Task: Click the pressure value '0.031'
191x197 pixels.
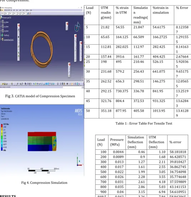Action: pos(119,182)
